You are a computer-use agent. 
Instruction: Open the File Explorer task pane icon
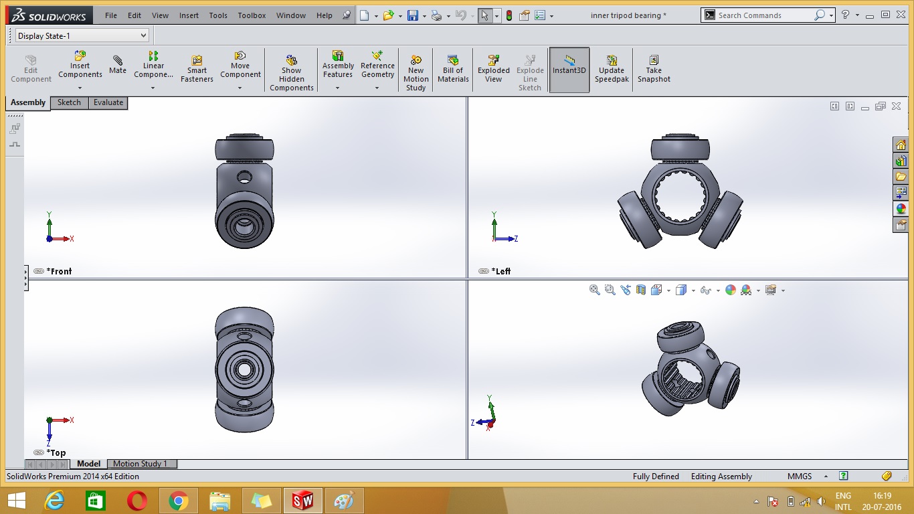[x=901, y=177]
